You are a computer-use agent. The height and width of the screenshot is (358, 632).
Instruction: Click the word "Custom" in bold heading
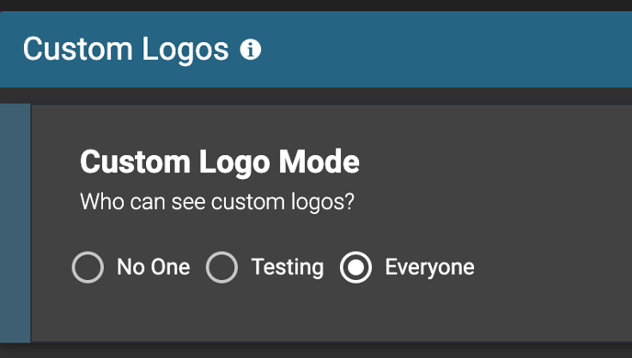(x=135, y=162)
